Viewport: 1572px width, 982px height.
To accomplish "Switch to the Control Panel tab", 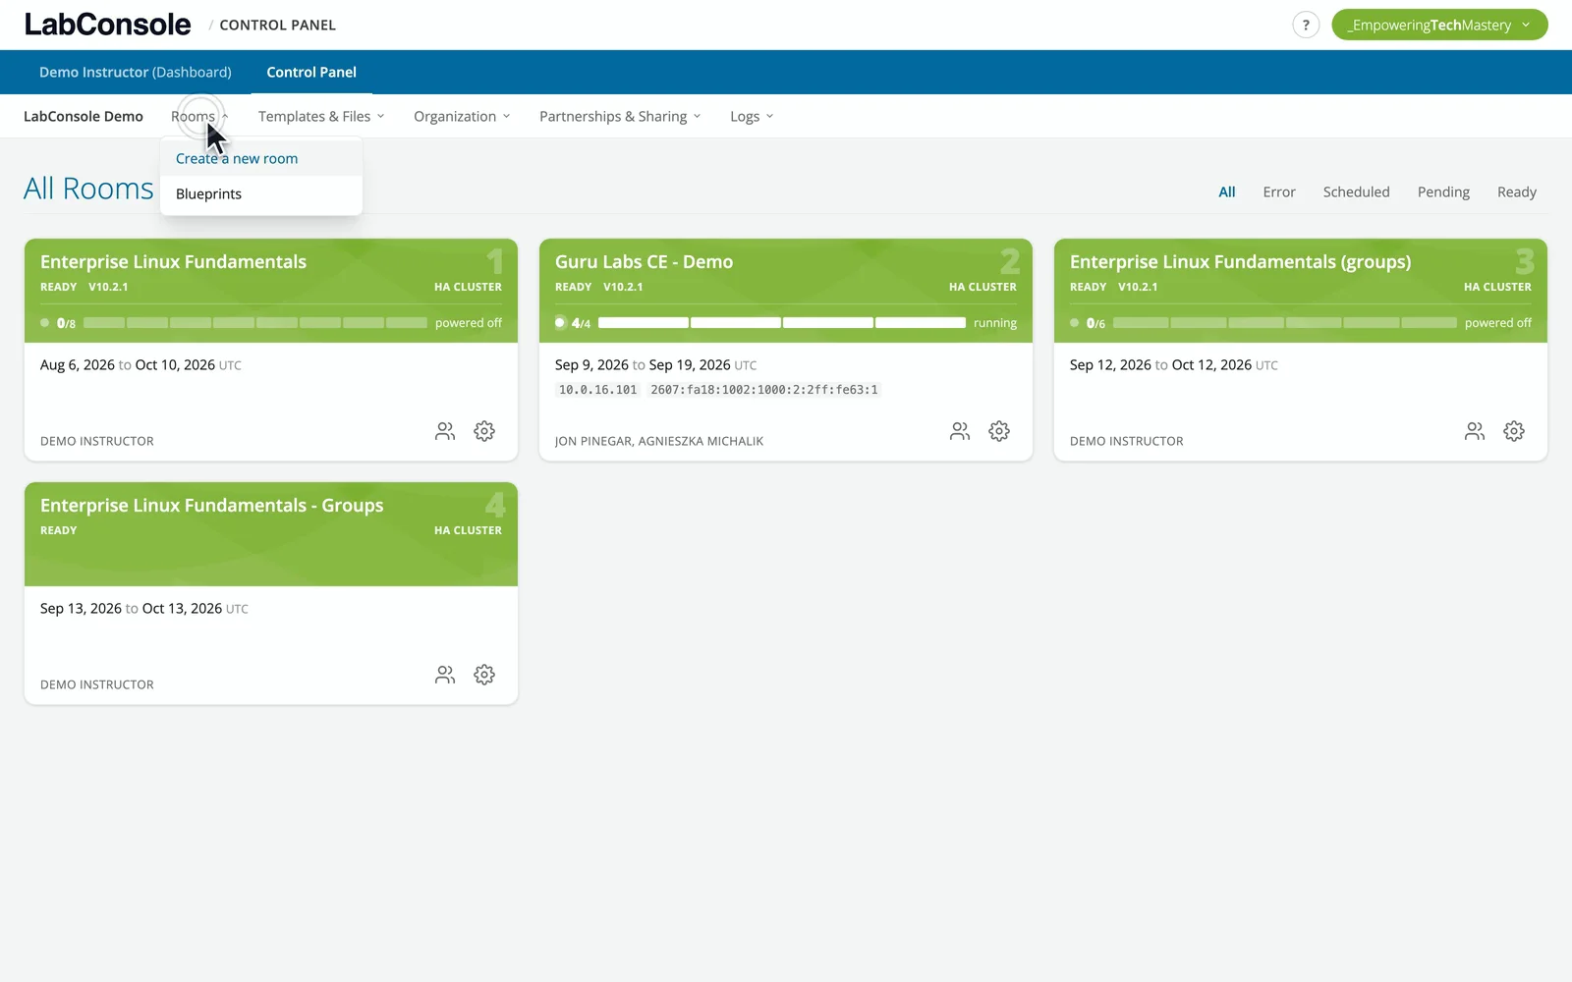I will coord(311,72).
